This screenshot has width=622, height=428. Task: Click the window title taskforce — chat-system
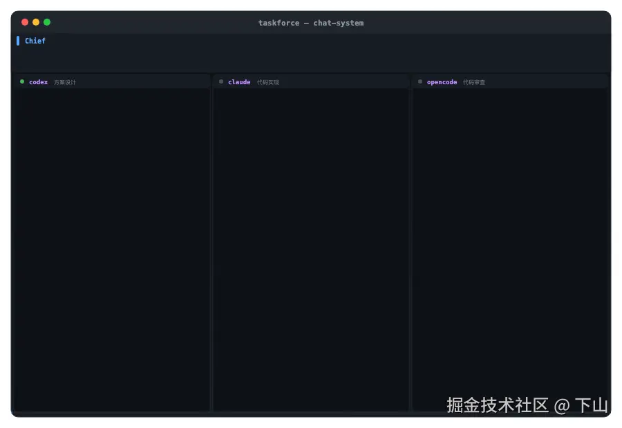tap(311, 23)
